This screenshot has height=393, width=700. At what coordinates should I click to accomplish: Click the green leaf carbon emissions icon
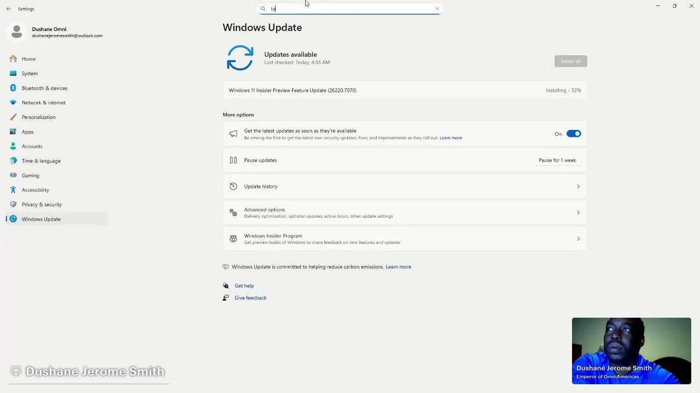[x=225, y=267]
